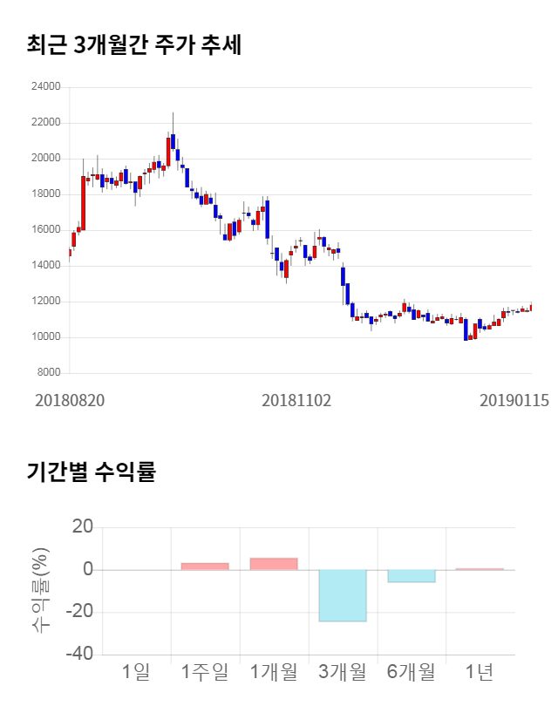558x706 pixels.
Task: Select the 20181102 date label
Action: [x=296, y=400]
